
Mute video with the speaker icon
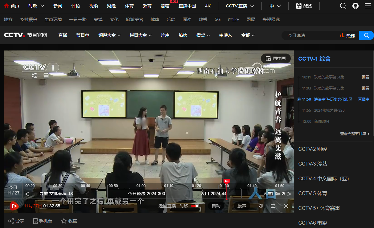point(261,206)
